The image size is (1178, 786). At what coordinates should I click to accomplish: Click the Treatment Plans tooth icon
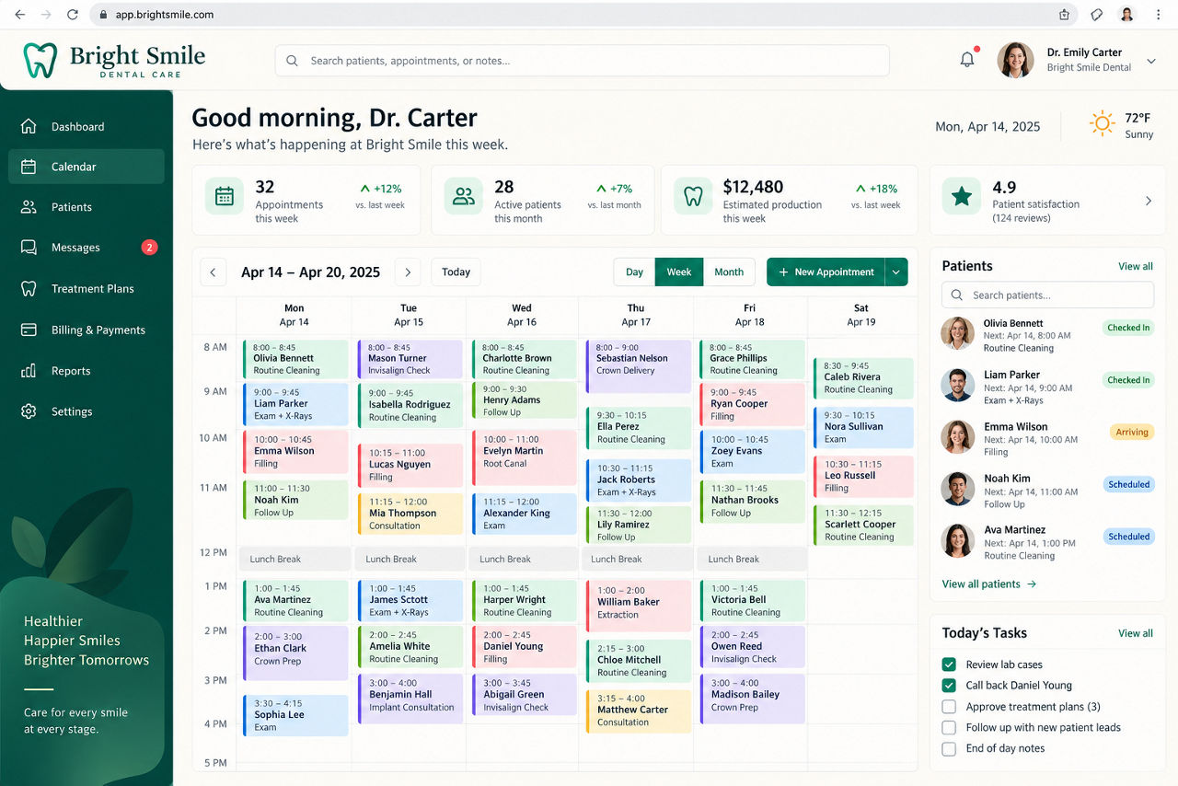29,288
